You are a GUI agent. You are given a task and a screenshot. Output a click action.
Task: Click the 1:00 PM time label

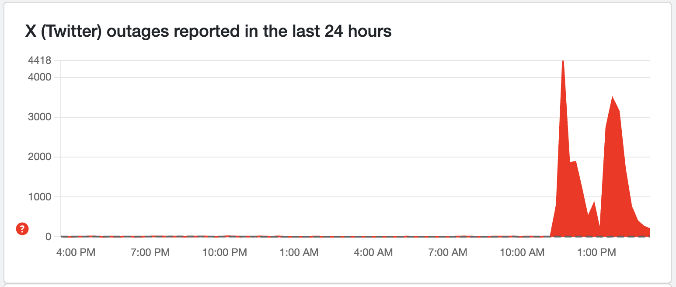click(597, 252)
